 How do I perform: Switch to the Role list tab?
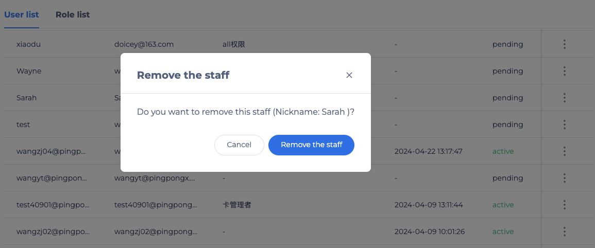coord(73,15)
